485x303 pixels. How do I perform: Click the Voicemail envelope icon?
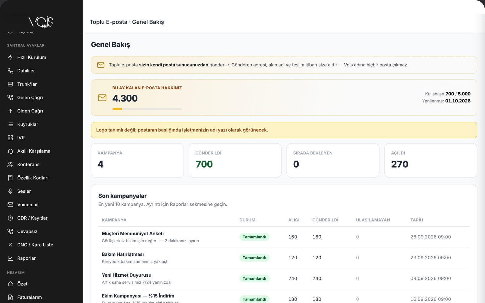(x=10, y=205)
